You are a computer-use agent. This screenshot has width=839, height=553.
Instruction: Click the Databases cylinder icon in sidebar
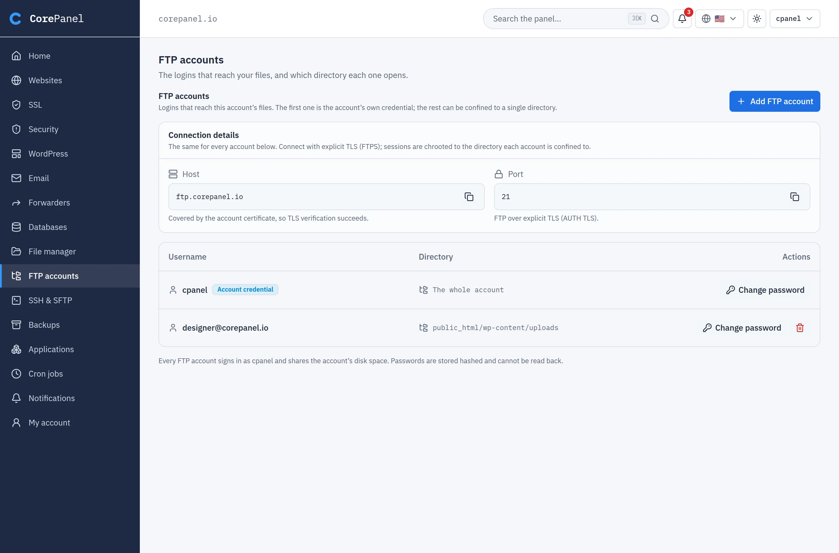pos(16,227)
